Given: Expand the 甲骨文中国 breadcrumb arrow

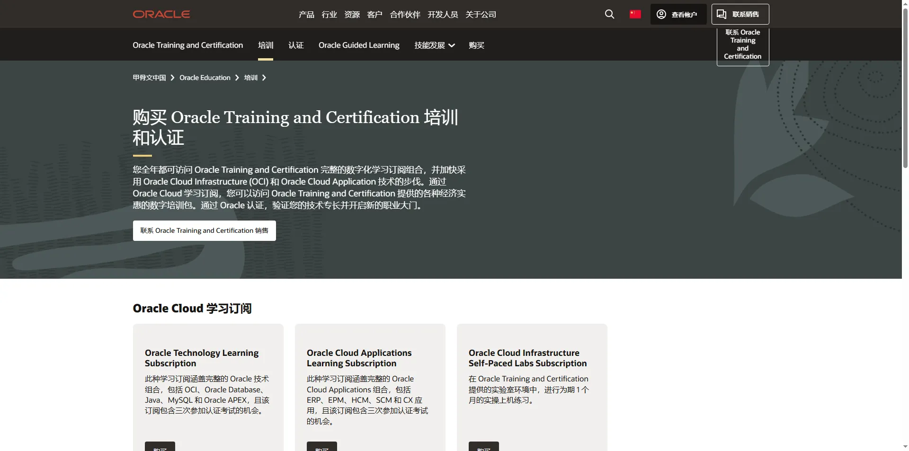Looking at the screenshot, I should 172,78.
